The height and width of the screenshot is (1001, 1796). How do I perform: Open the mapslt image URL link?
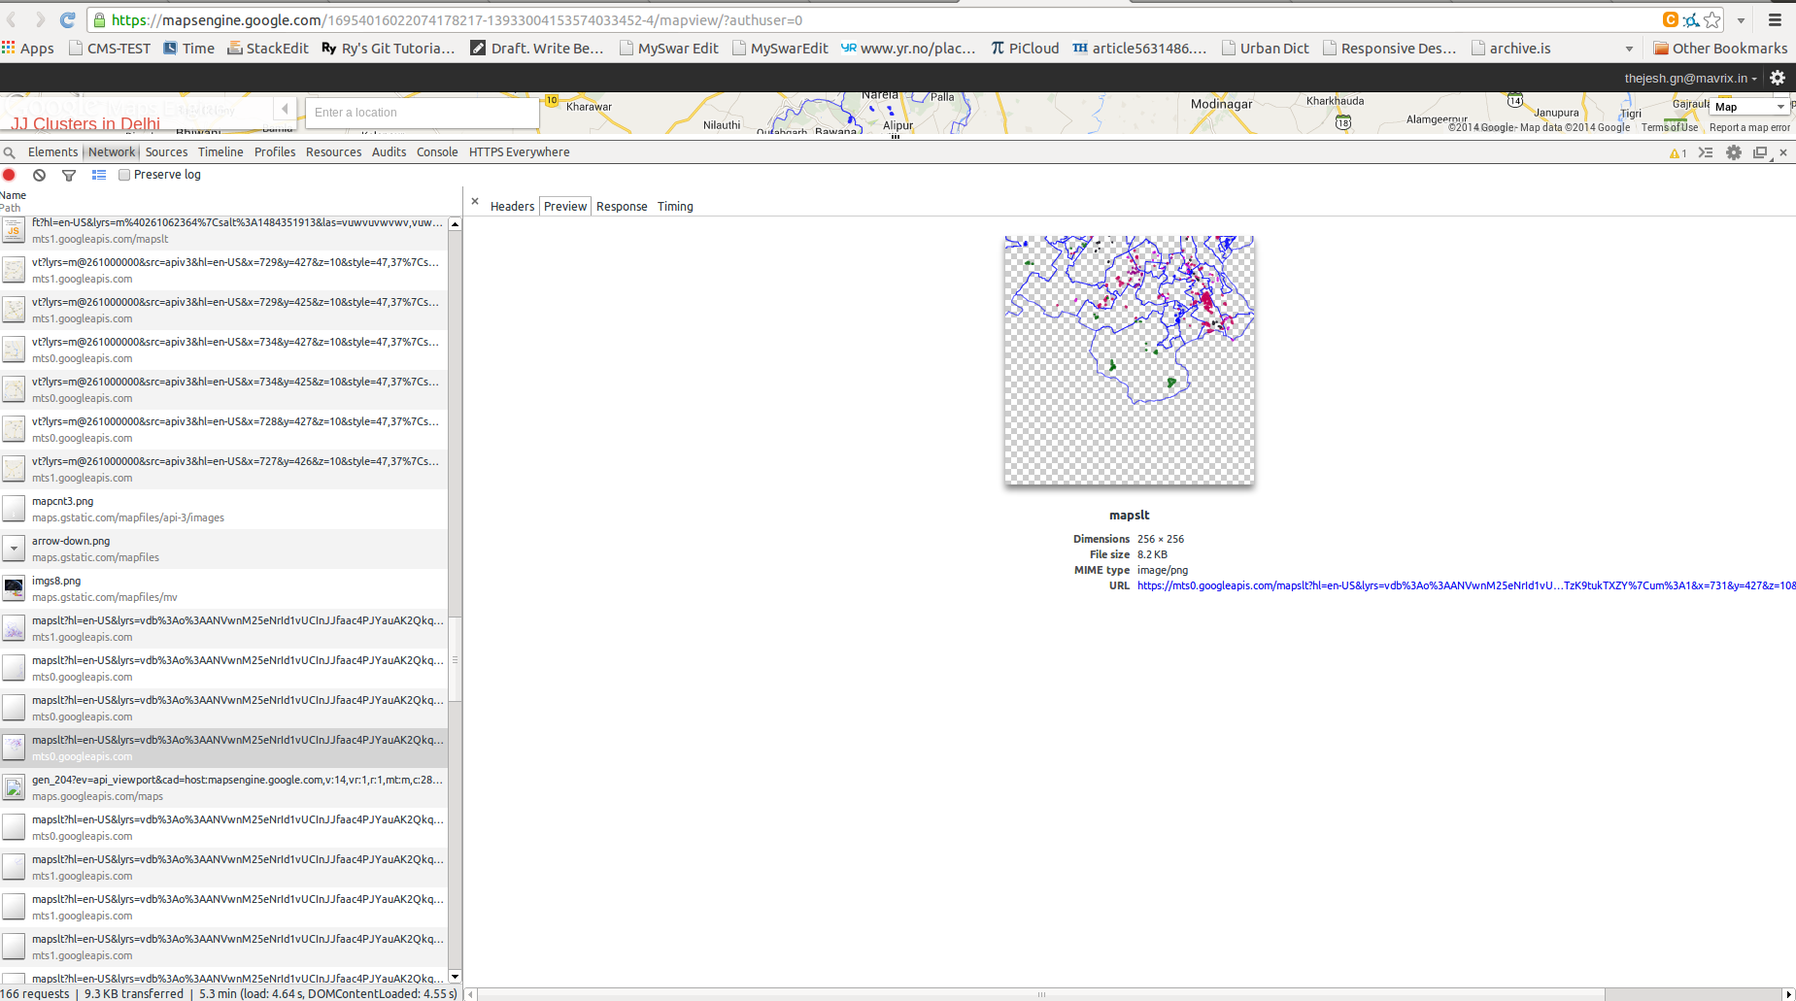(1466, 585)
